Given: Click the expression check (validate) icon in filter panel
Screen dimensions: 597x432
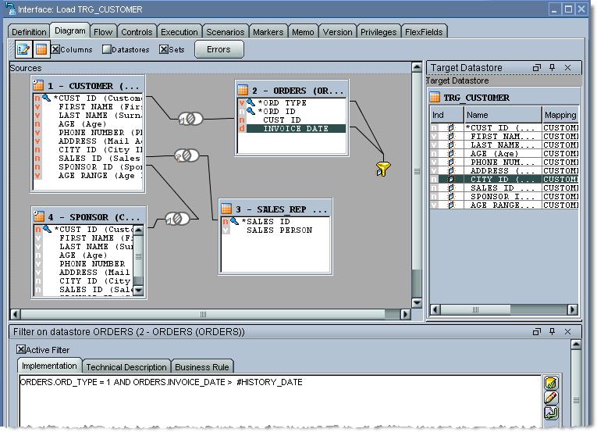Looking at the screenshot, I should pyautogui.click(x=551, y=383).
